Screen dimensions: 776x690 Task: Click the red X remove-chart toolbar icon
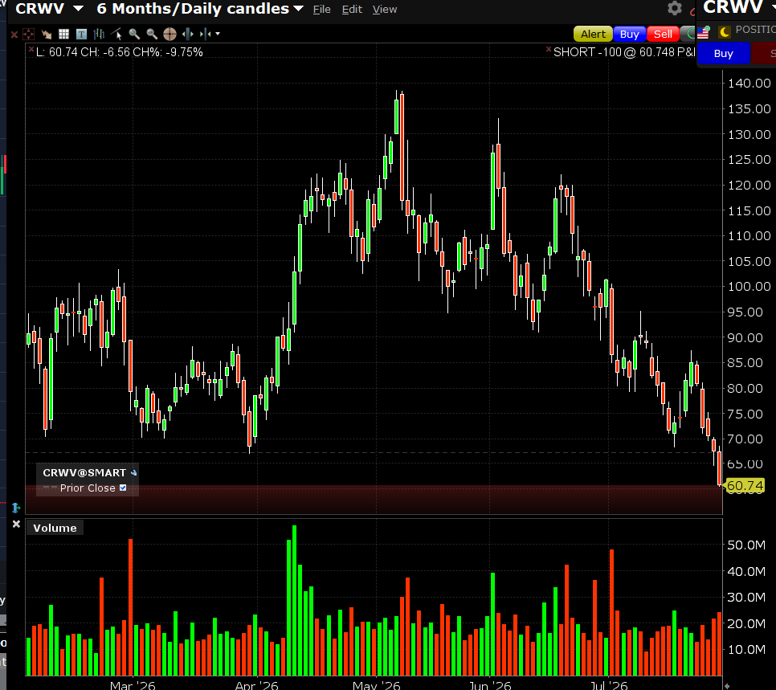point(14,35)
